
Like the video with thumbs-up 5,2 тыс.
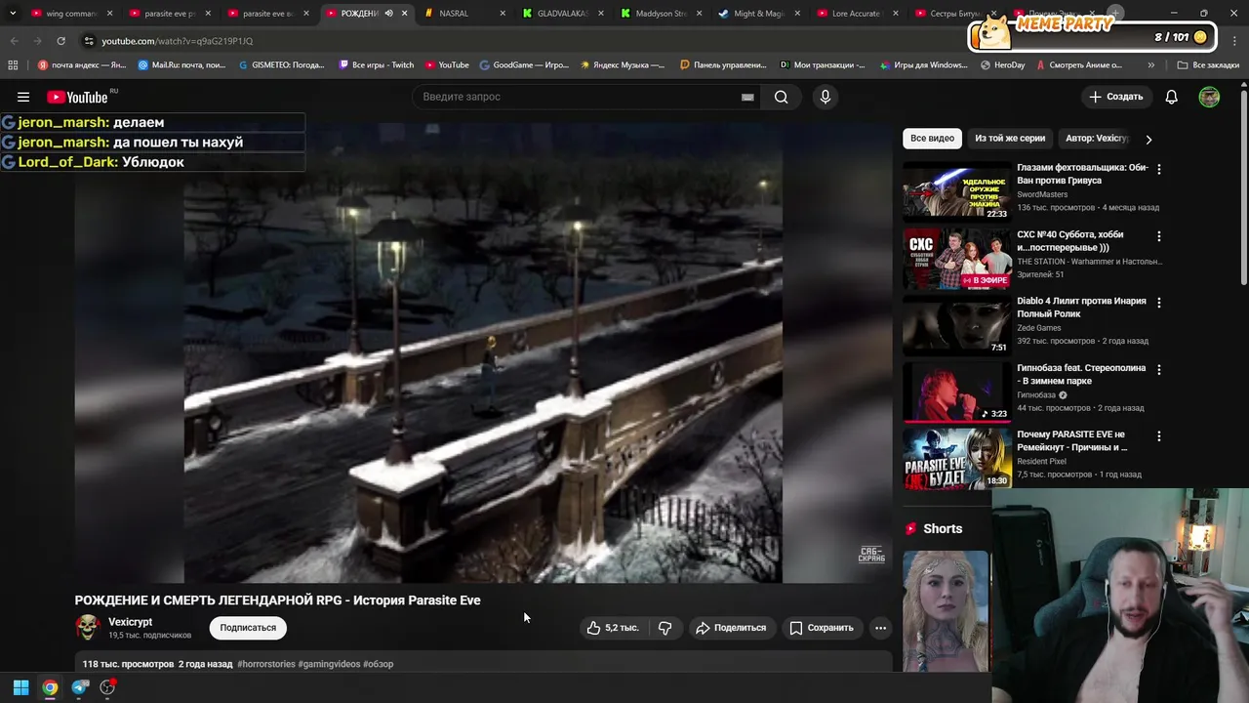coord(613,628)
